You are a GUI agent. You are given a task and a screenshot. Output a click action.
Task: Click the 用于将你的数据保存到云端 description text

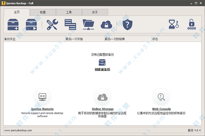102,115
